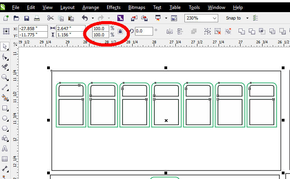Toggle the lock ratio padlock button
Screen dimensions: 290x179
[121, 31]
